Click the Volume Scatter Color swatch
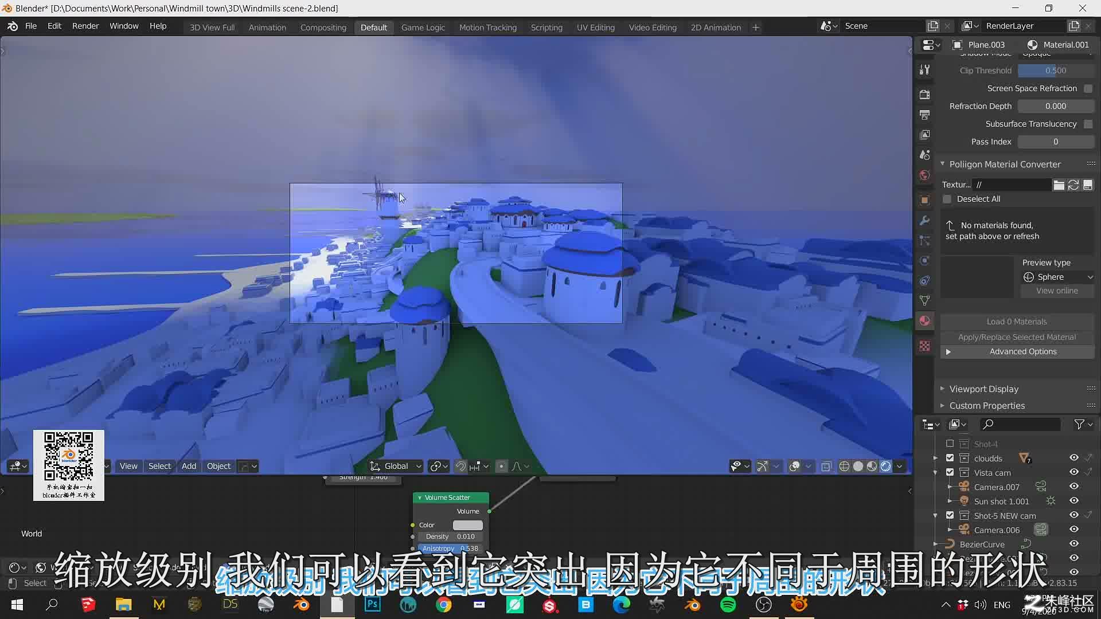Viewport: 1101px width, 619px height. (x=467, y=525)
